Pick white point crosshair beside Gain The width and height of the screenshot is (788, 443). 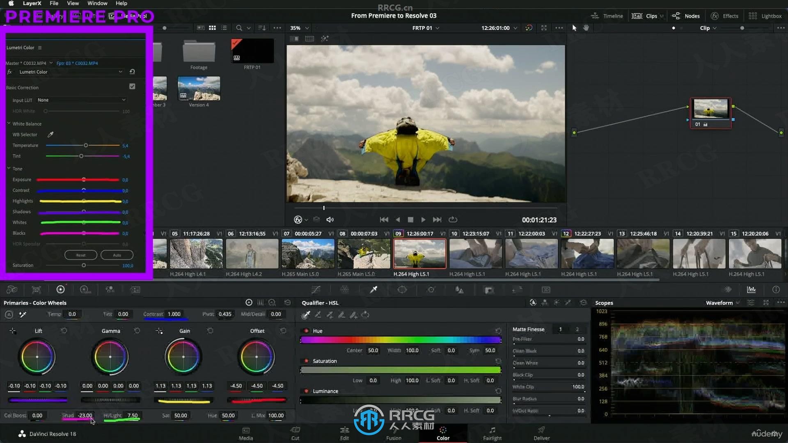point(159,331)
